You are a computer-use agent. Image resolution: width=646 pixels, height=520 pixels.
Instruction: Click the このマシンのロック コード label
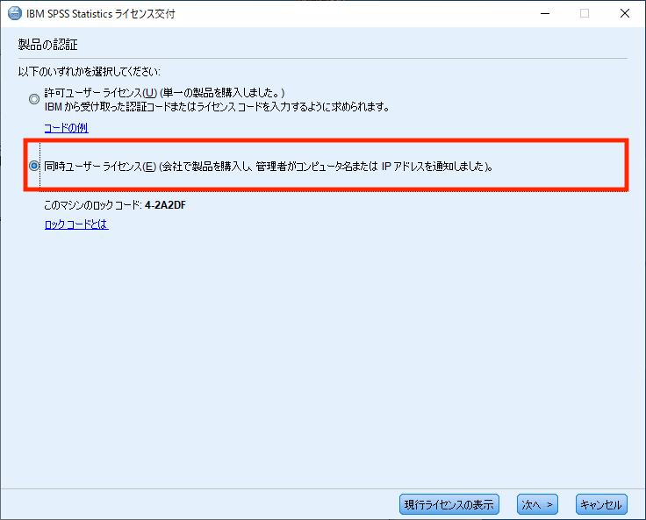pos(93,205)
